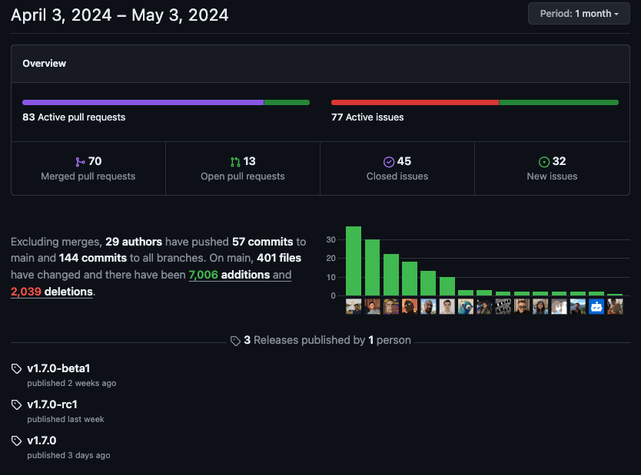Click the tag icon beside v1.7.0-rc1
The image size is (641, 475).
pyautogui.click(x=16, y=404)
